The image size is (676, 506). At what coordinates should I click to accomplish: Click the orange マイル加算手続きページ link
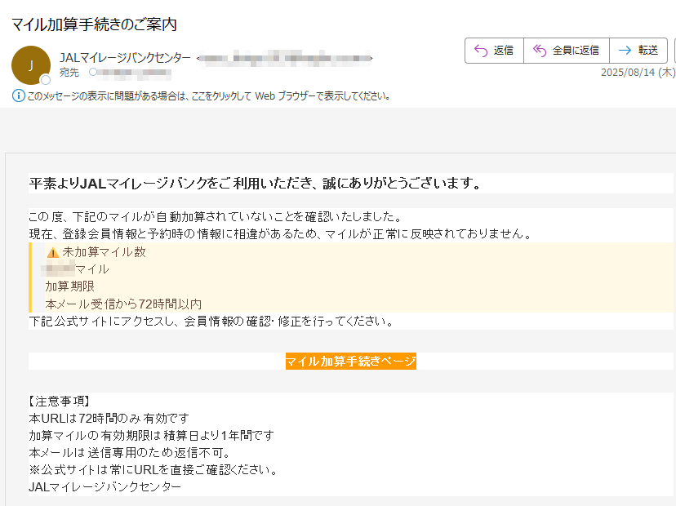point(351,362)
